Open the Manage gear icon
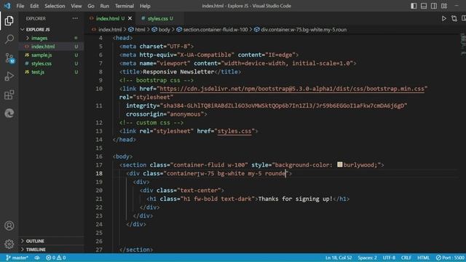The width and height of the screenshot is (466, 262). pos(9,244)
